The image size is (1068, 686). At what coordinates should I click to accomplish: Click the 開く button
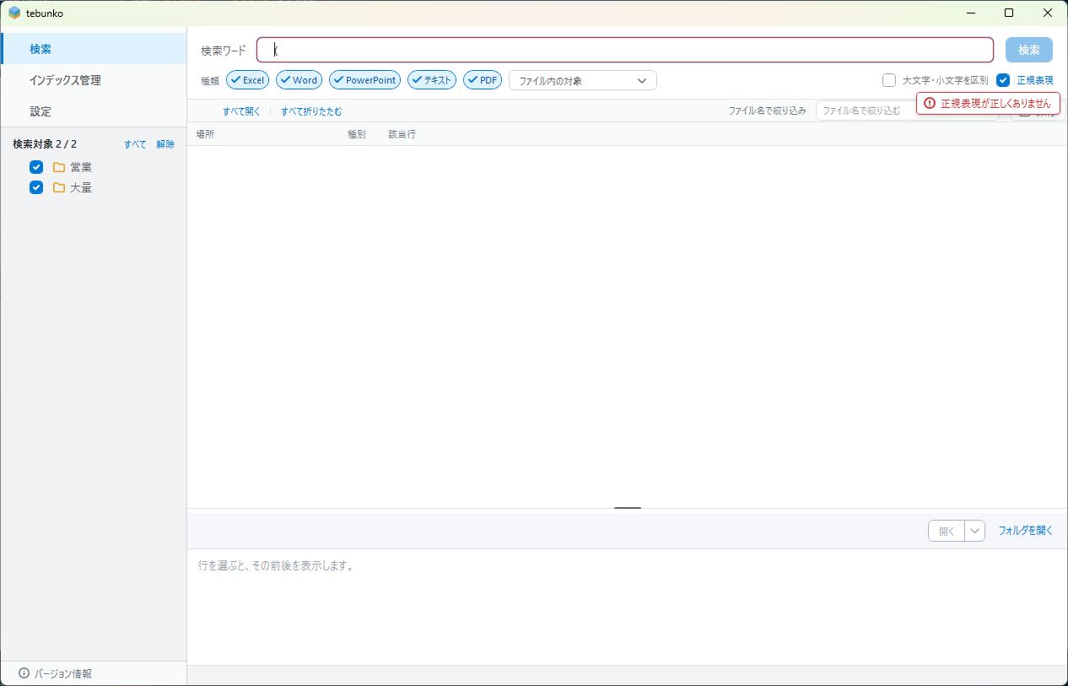947,531
